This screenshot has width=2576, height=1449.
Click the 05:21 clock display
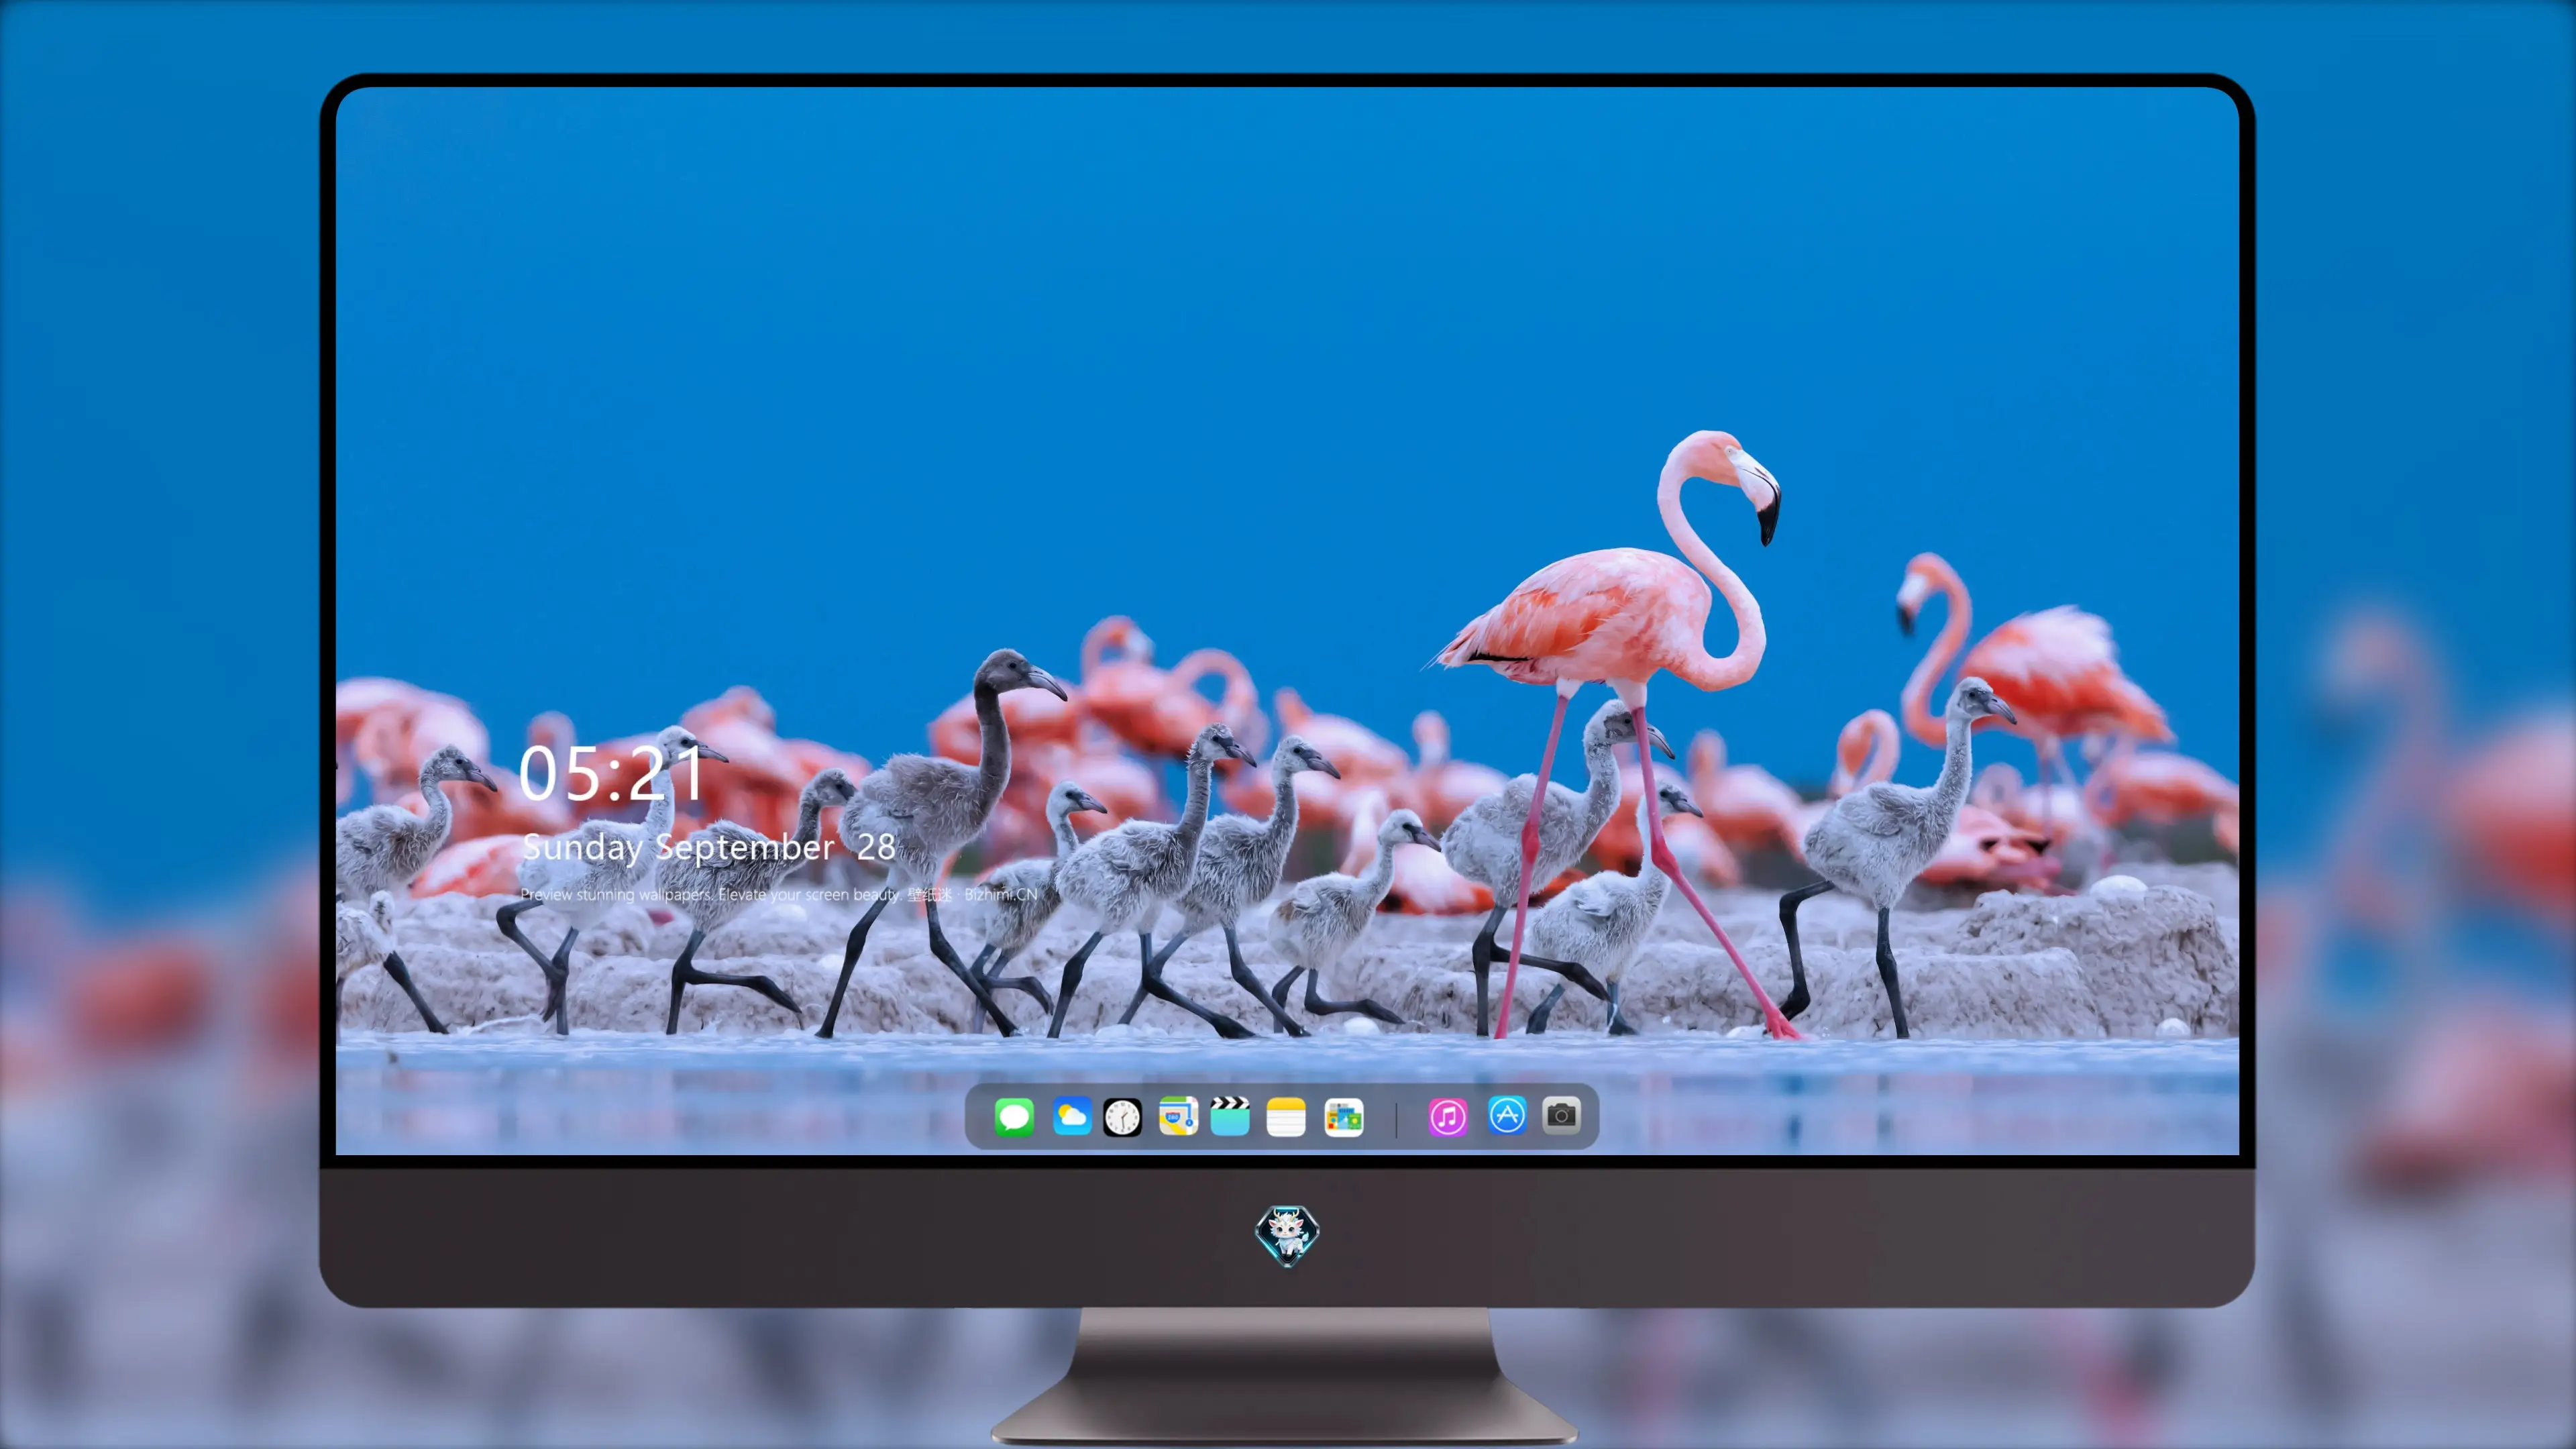click(611, 773)
